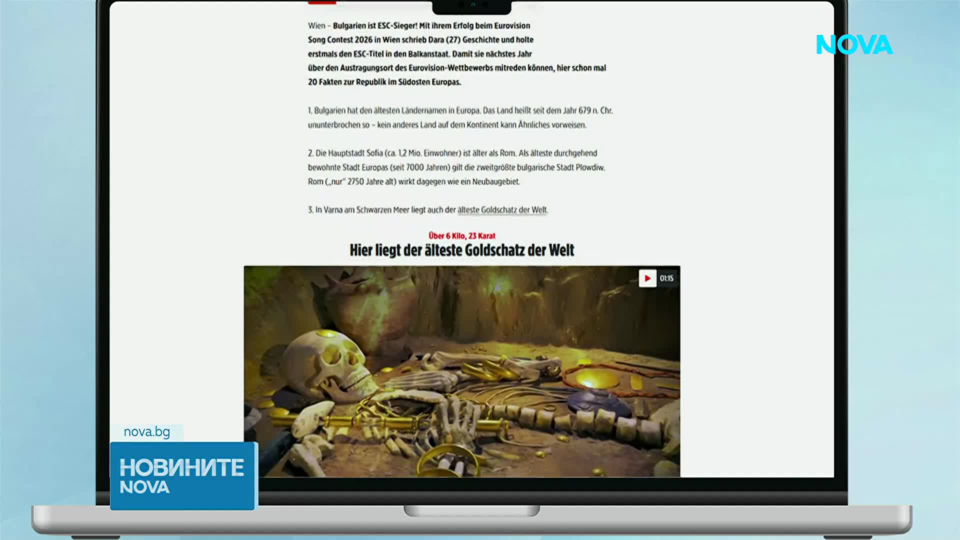Click the NOVA channel logo
This screenshot has height=540, width=960.
coord(854,44)
